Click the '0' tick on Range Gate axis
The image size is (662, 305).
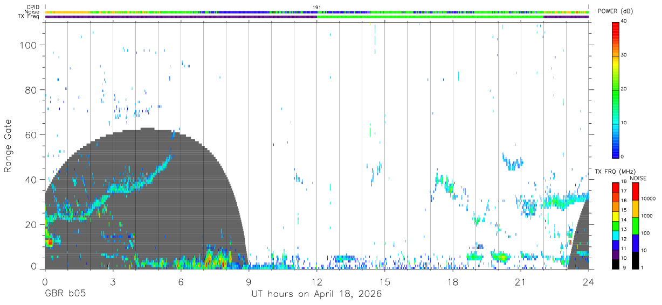(35, 267)
